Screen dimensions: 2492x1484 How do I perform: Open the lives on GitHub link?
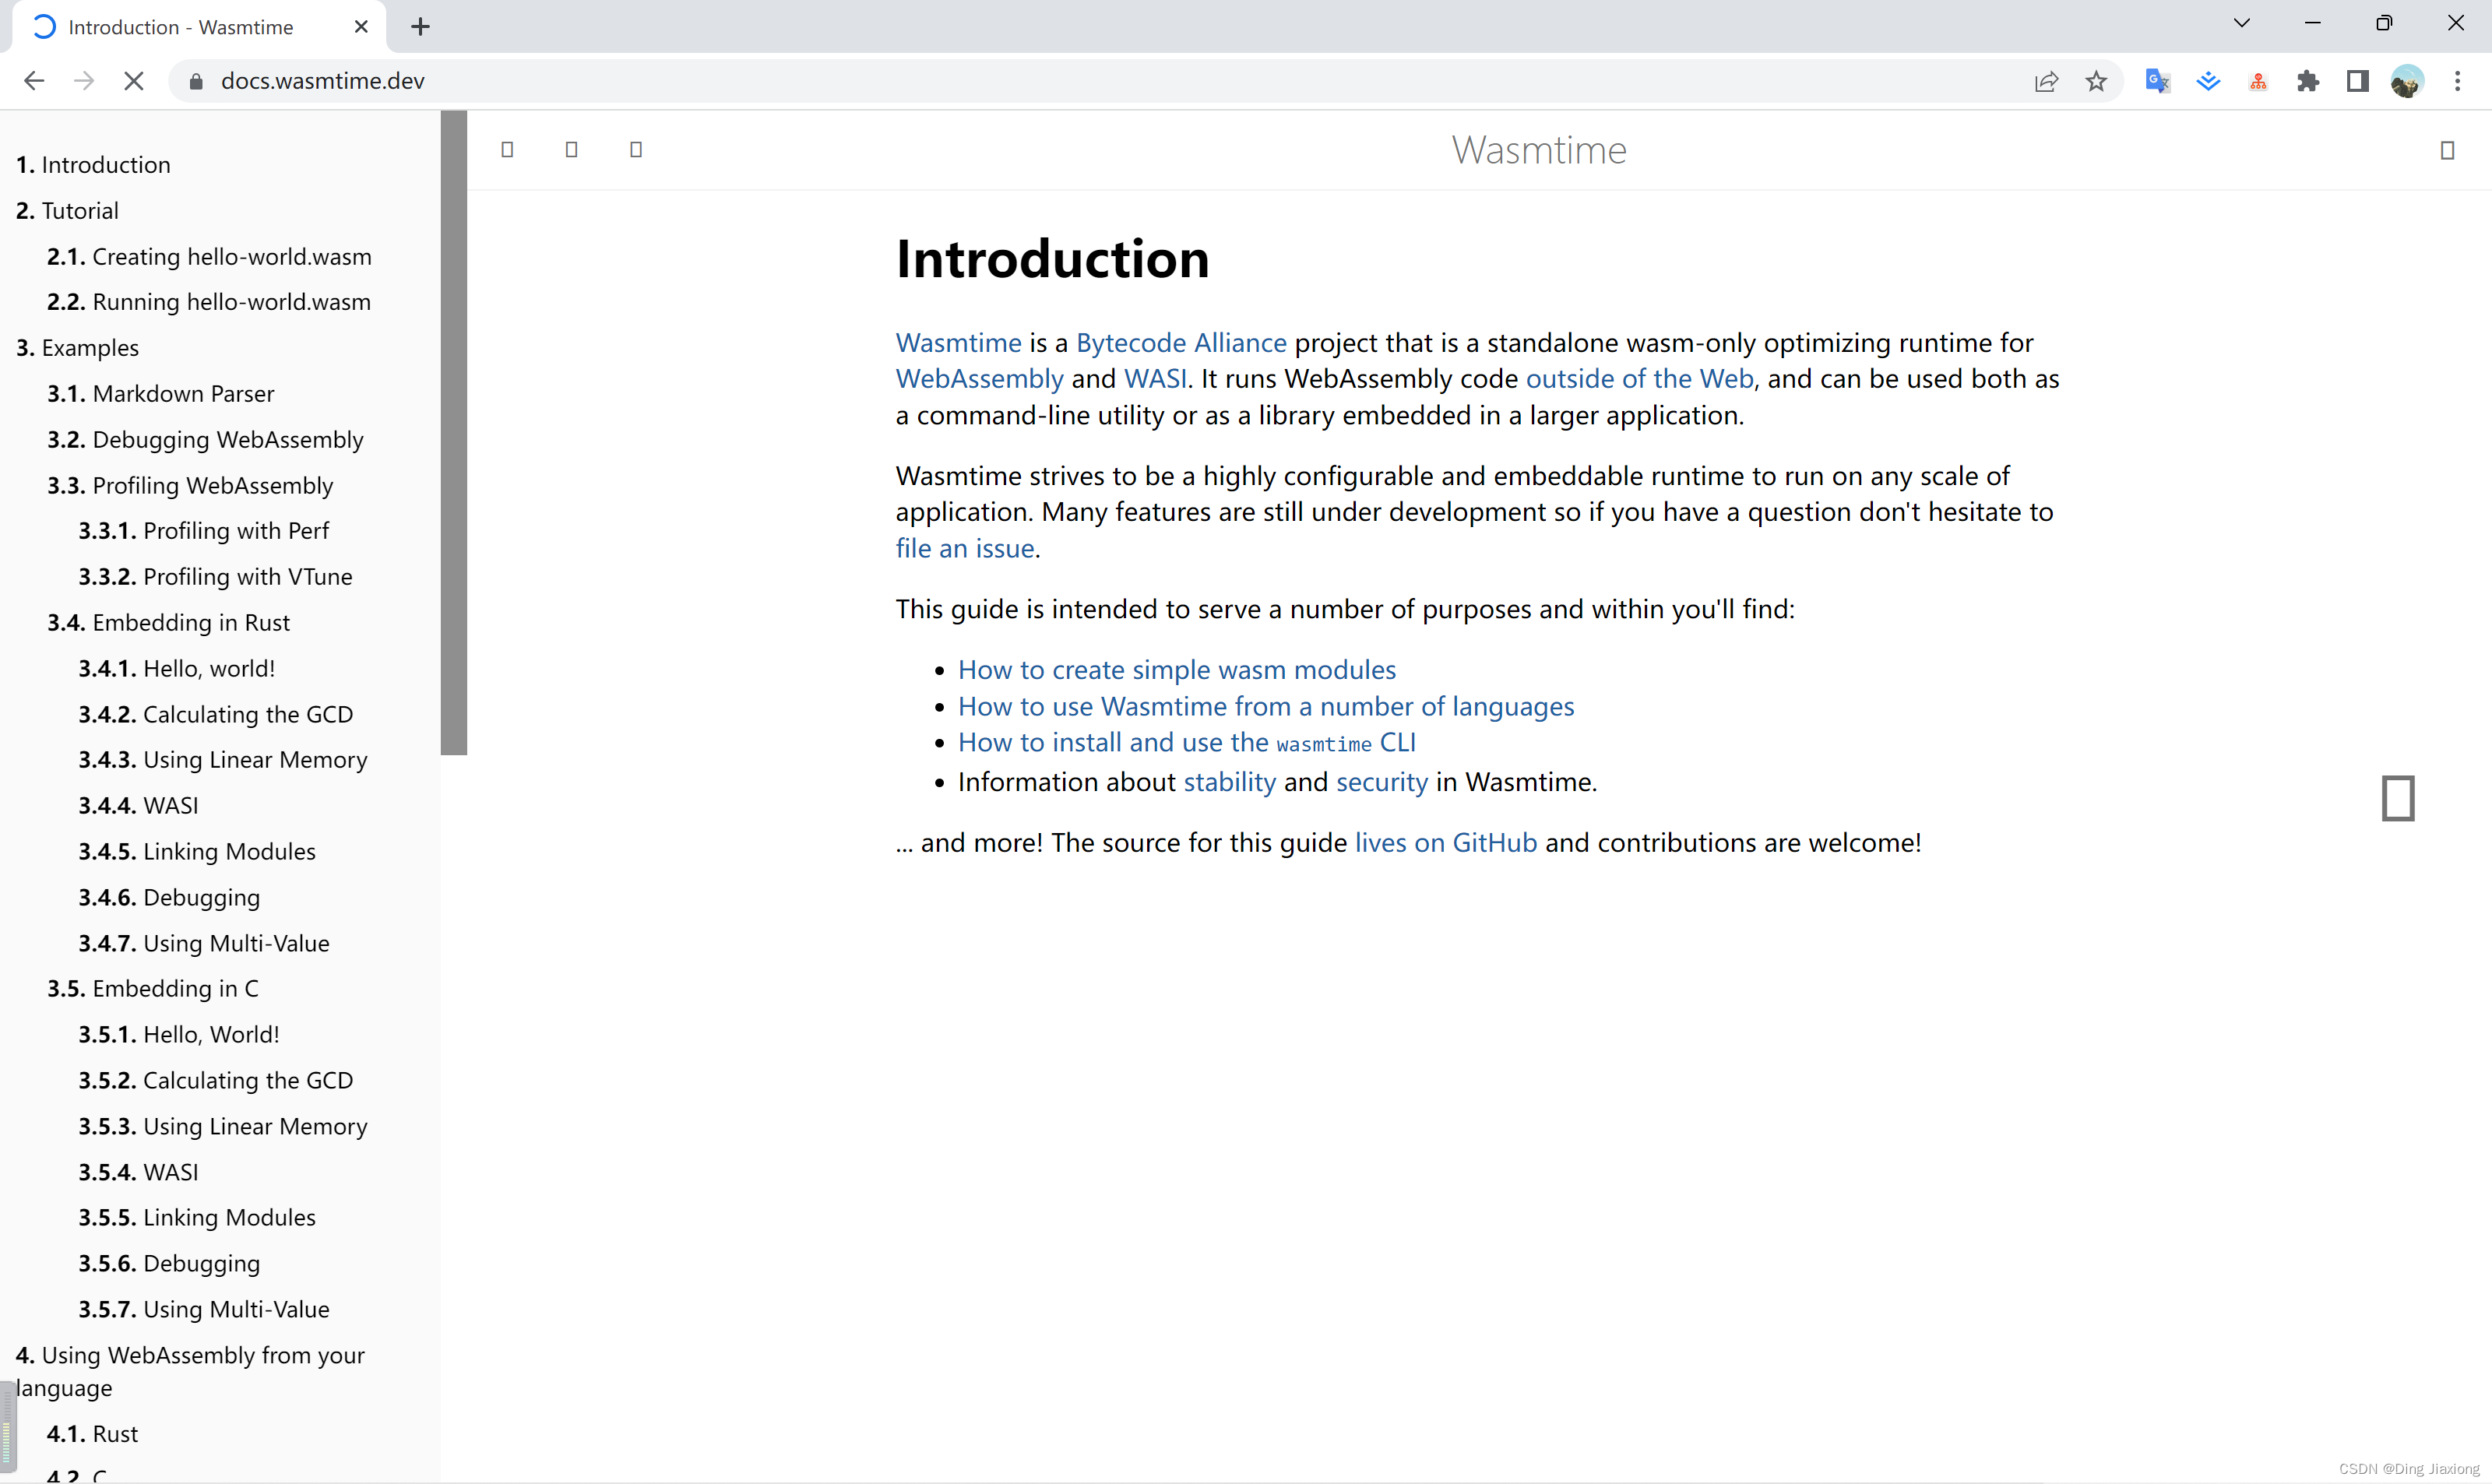click(1445, 843)
